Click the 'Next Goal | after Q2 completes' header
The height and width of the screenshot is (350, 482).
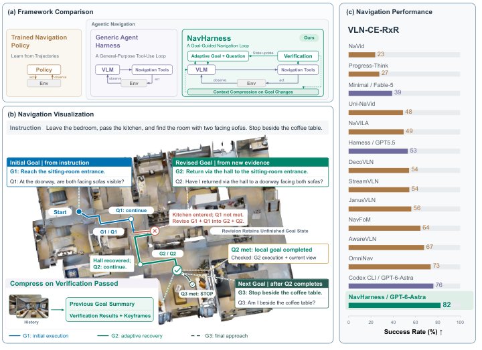(282, 284)
